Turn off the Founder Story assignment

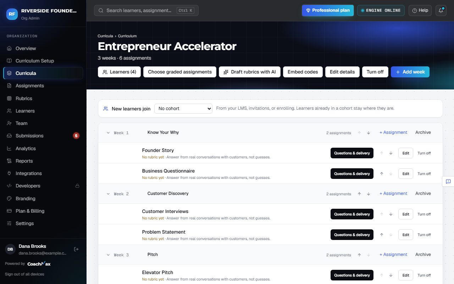click(x=424, y=153)
